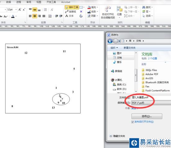Click the text direction icon
This screenshot has height=148, width=171.
click(x=50, y=16)
